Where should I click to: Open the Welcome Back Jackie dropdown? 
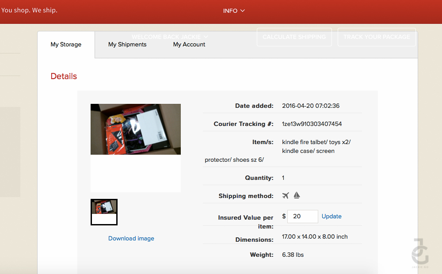(170, 37)
